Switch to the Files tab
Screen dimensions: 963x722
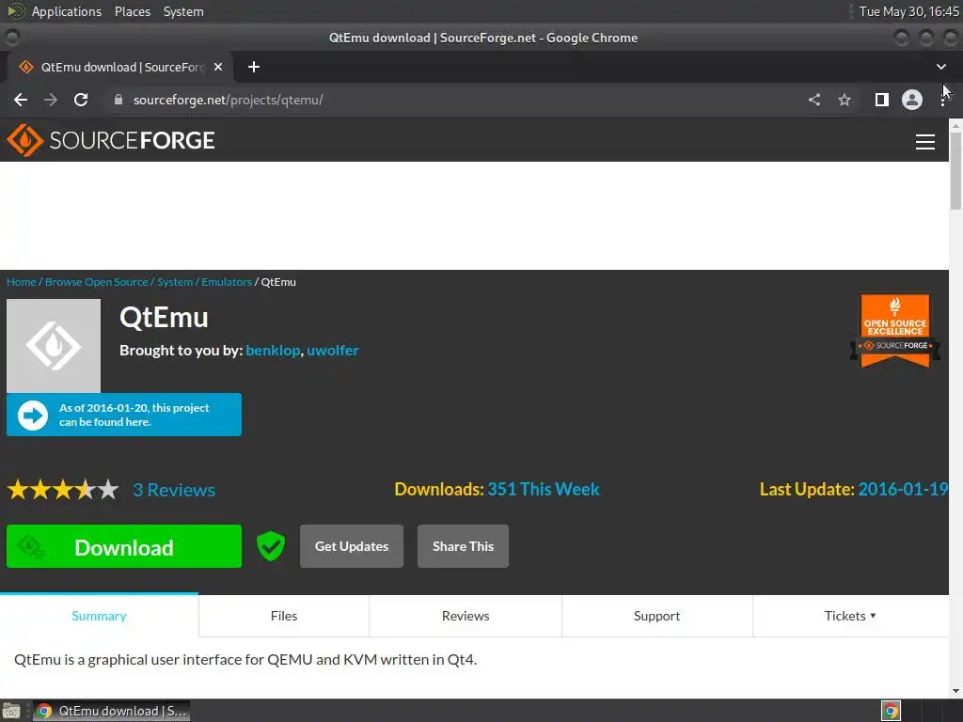click(x=284, y=616)
